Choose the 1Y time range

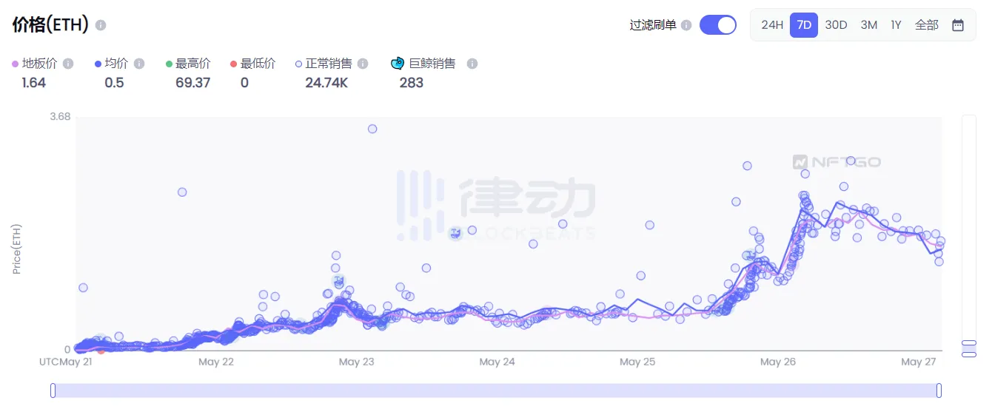[896, 25]
